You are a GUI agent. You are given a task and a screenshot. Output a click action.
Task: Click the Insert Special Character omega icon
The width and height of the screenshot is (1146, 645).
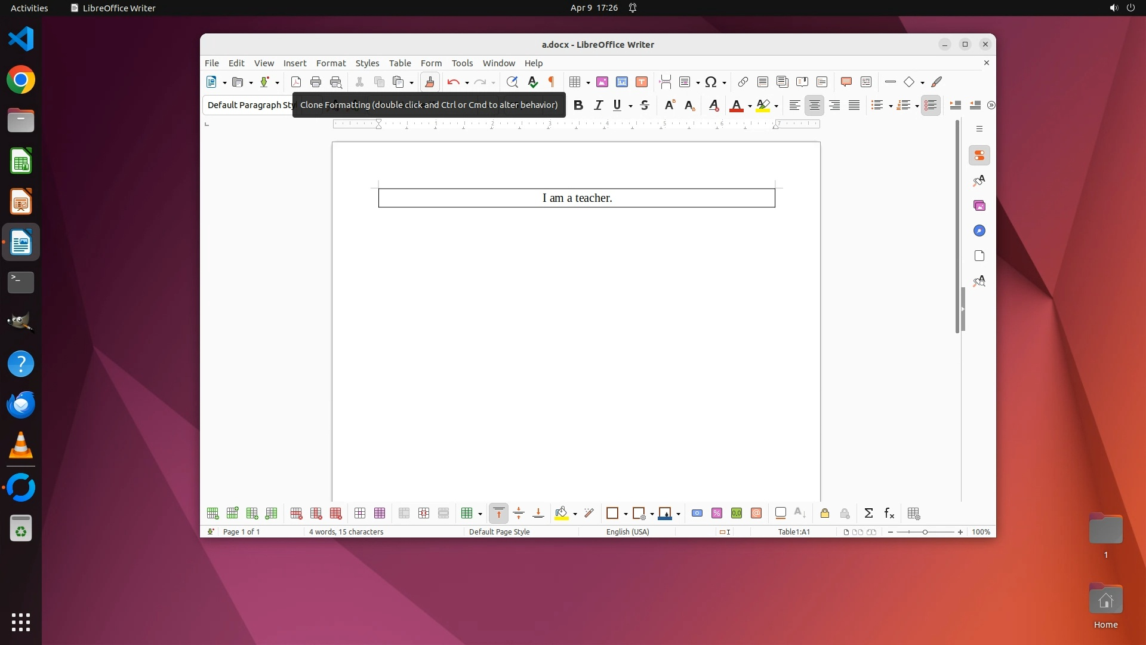tap(710, 82)
